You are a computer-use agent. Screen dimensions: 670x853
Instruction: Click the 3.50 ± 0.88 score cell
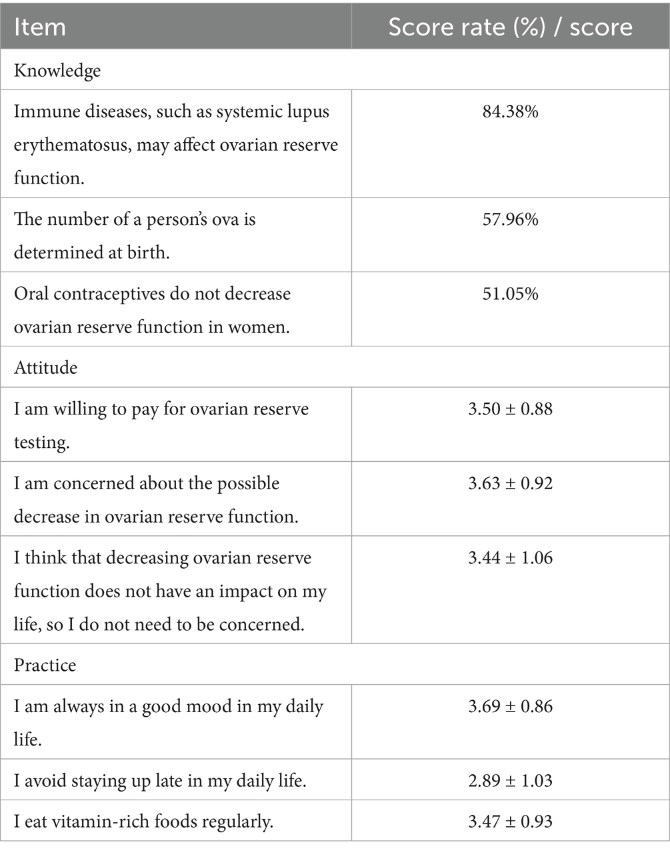point(510,408)
